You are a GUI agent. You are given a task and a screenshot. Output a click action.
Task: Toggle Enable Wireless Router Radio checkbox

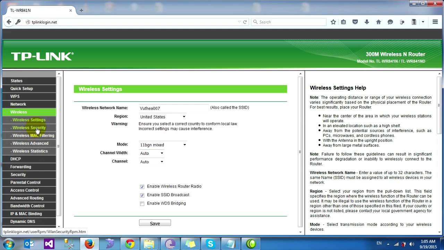coord(142,187)
